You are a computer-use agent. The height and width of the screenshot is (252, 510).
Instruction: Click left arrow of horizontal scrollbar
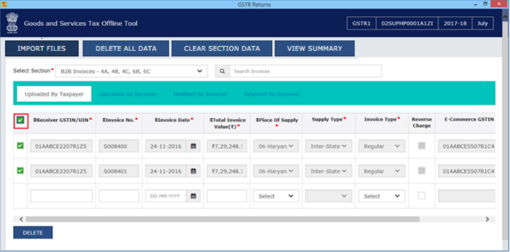pyautogui.click(x=21, y=219)
